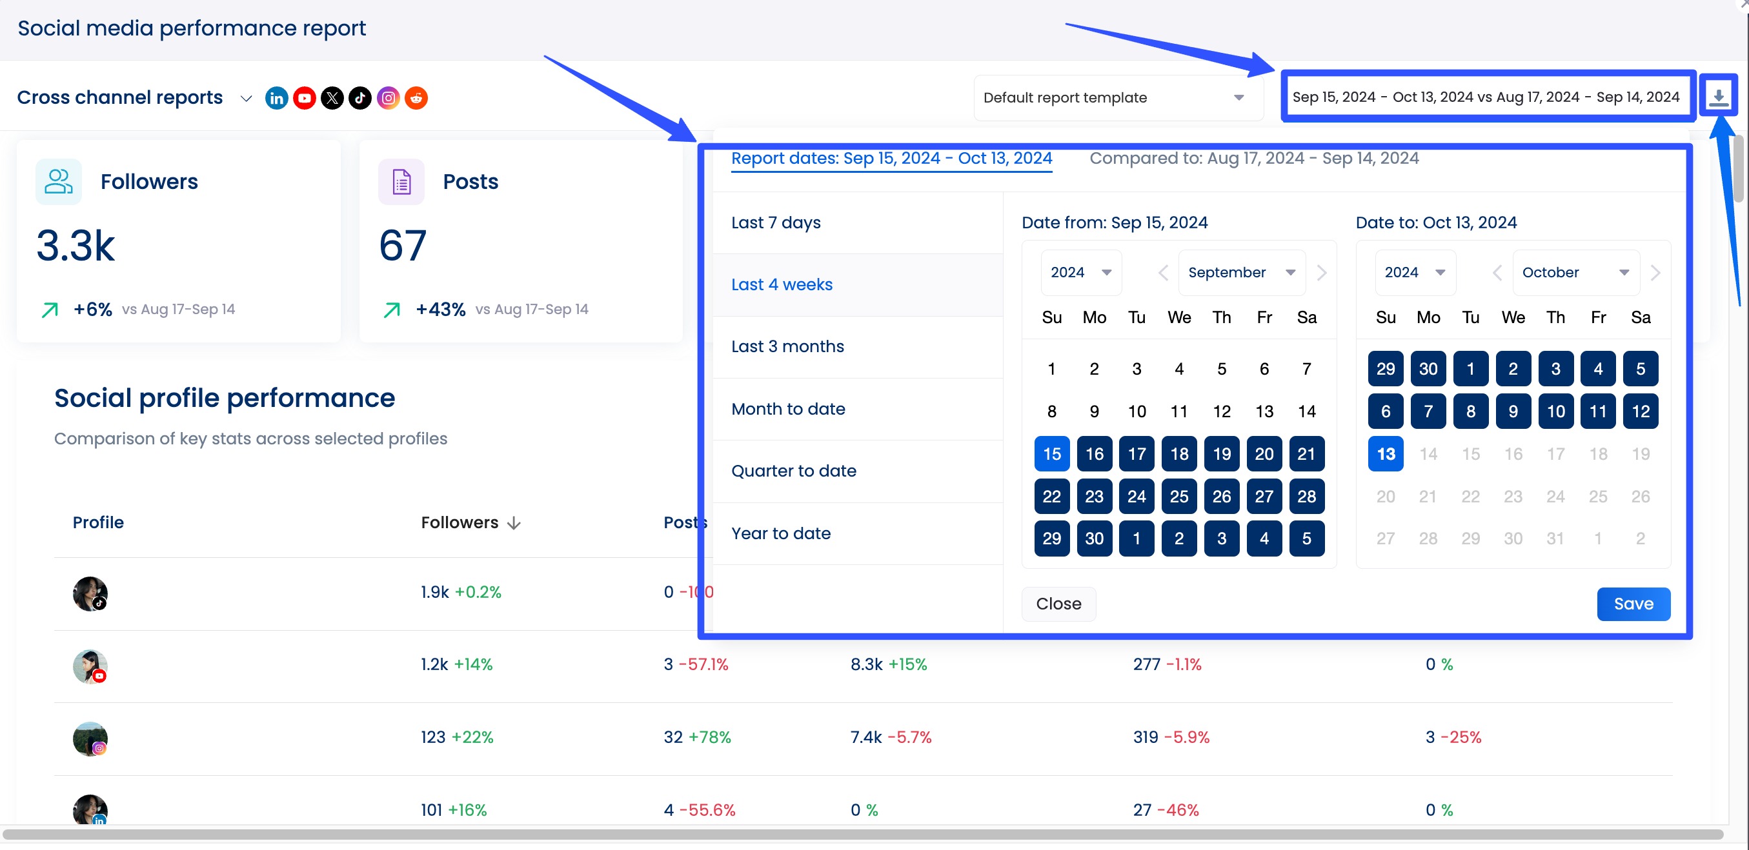Save the selected date range
Image resolution: width=1749 pixels, height=850 pixels.
tap(1633, 604)
